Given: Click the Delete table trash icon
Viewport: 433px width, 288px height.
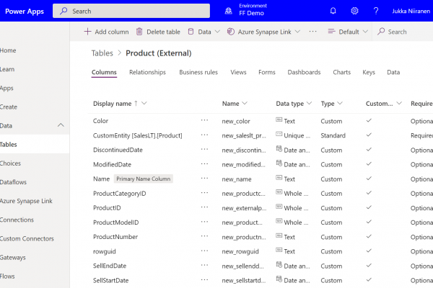Looking at the screenshot, I should pos(139,32).
